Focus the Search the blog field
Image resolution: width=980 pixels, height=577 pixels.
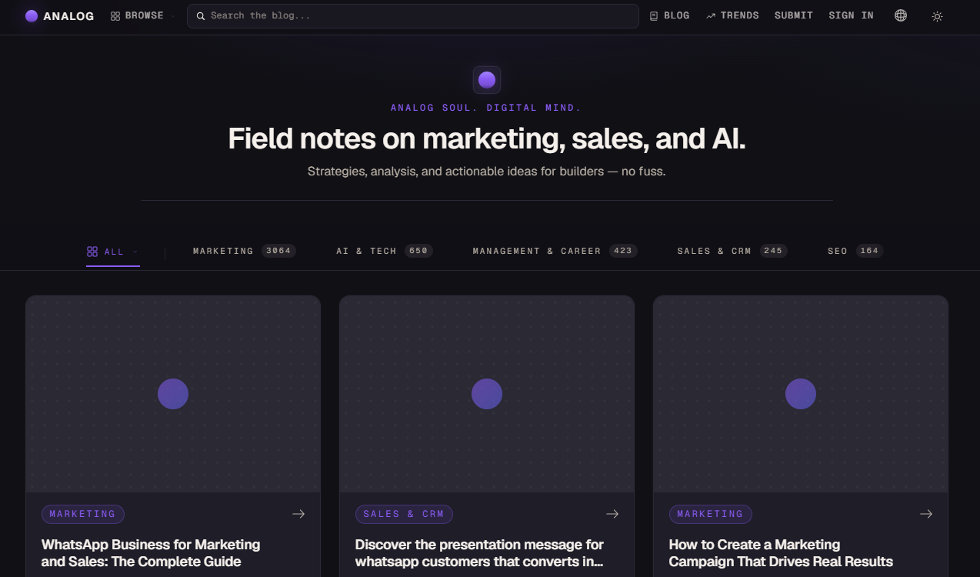click(x=413, y=16)
